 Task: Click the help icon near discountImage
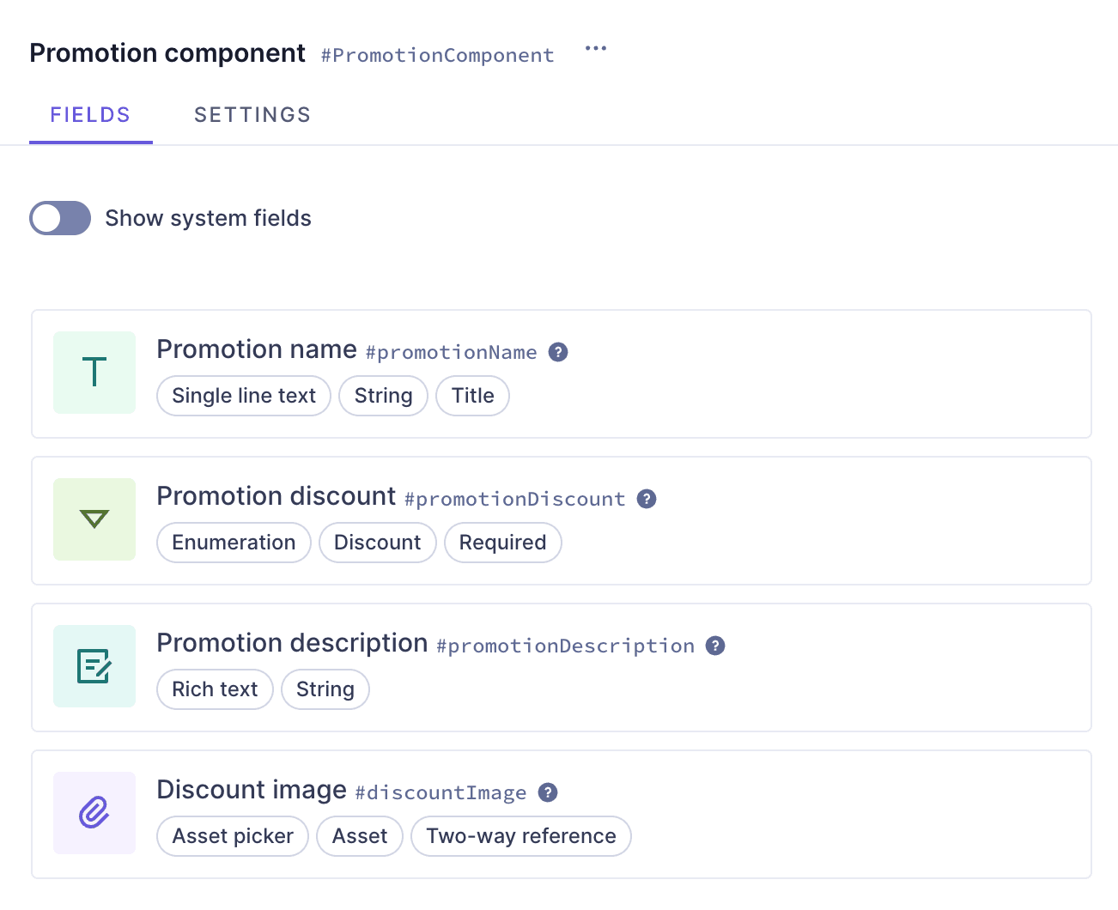(x=548, y=792)
